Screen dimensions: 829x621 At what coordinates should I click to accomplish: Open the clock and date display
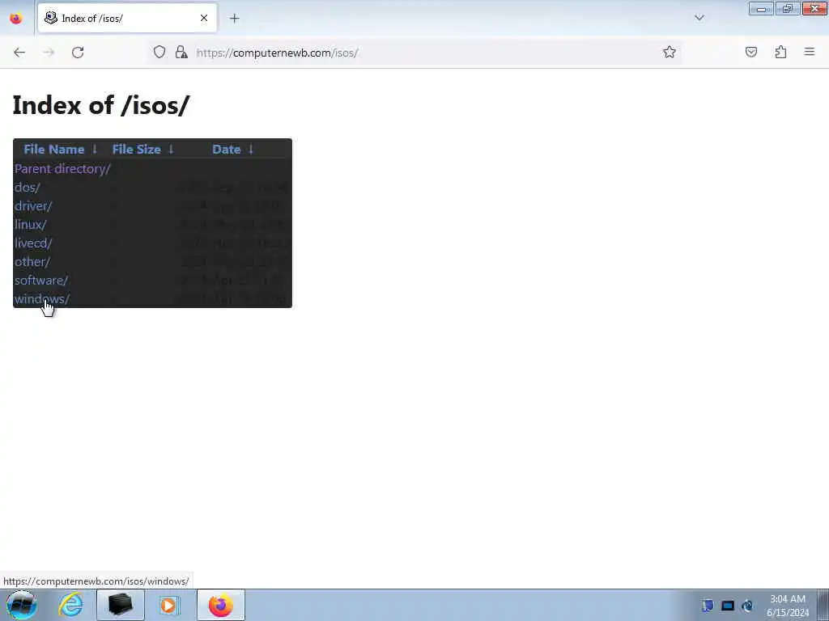(x=788, y=606)
